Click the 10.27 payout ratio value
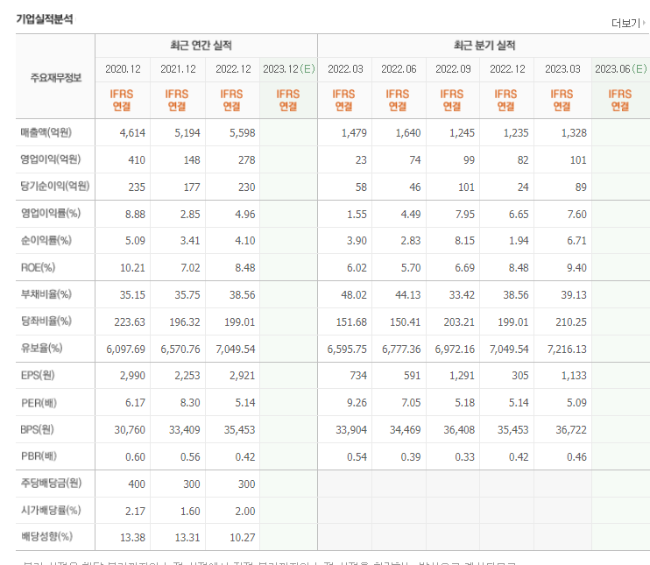 243,538
